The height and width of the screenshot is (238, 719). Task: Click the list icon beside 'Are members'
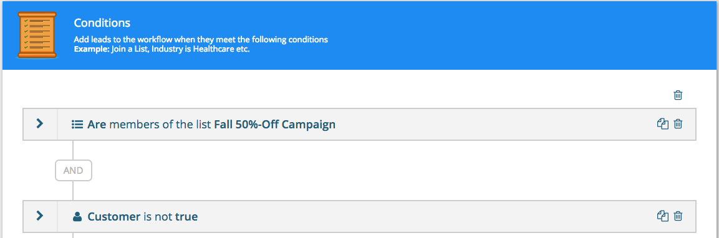click(77, 124)
